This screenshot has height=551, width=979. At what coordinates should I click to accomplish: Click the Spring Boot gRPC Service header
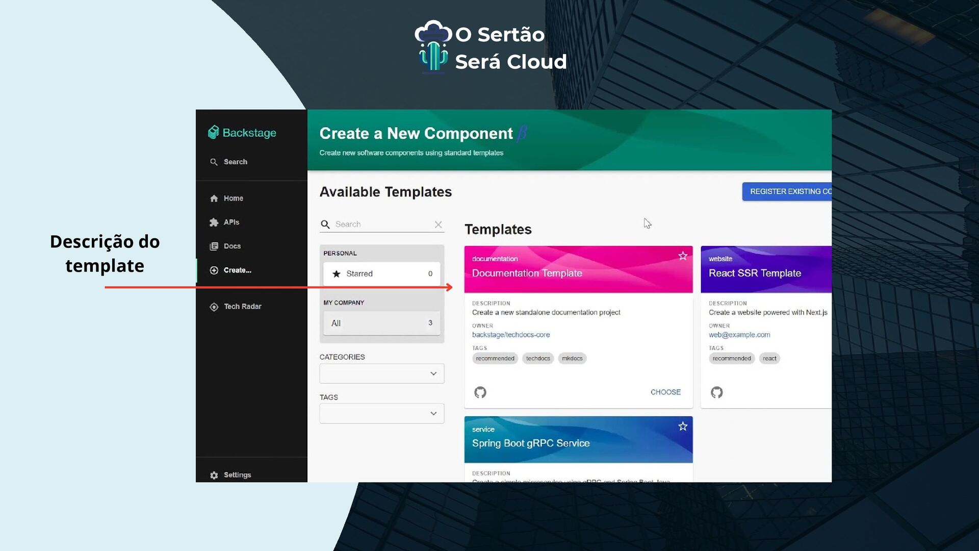(578, 440)
